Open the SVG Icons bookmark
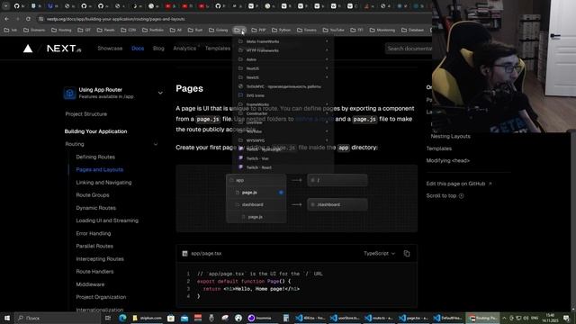The width and height of the screenshot is (576, 324). (283, 95)
